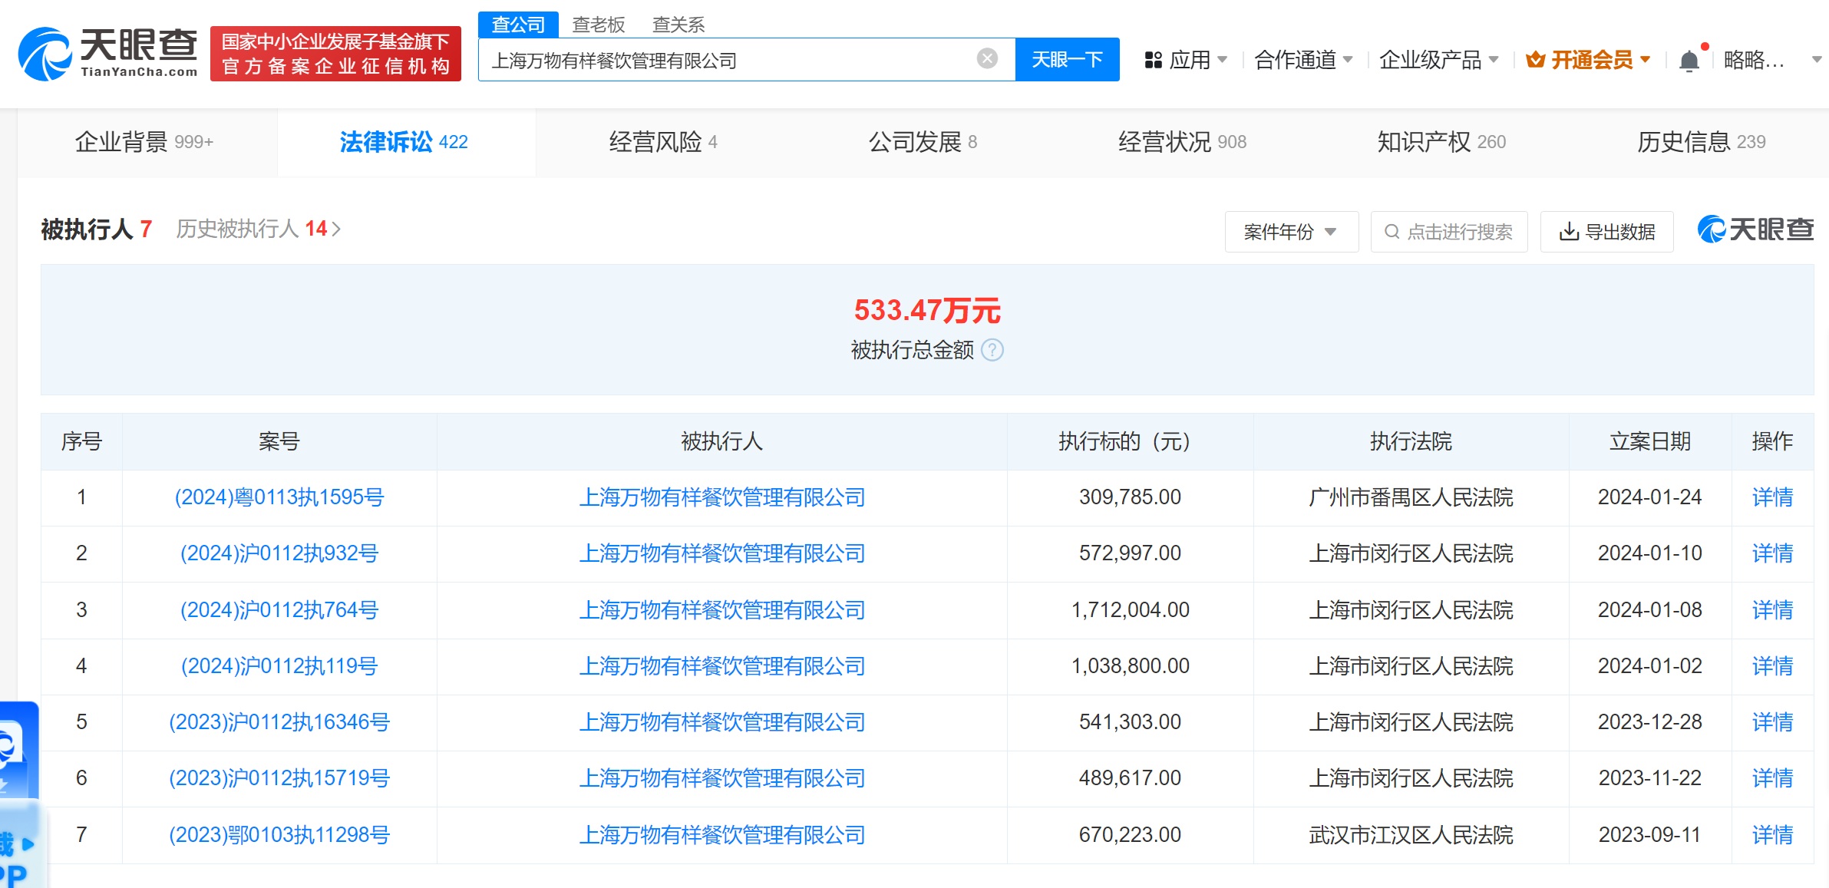Switch to the 查老板 search tab
1829x888 pixels.
(x=599, y=25)
